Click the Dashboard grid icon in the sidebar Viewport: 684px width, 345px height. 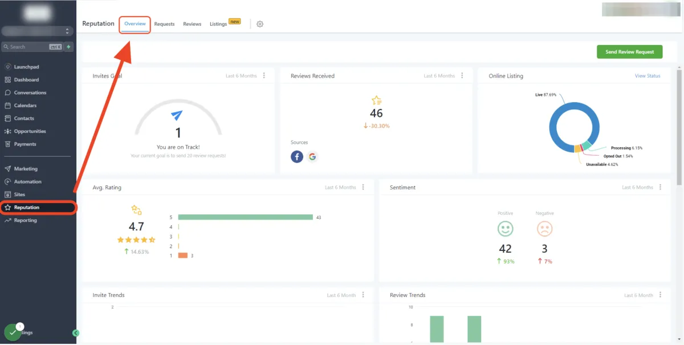click(8, 80)
